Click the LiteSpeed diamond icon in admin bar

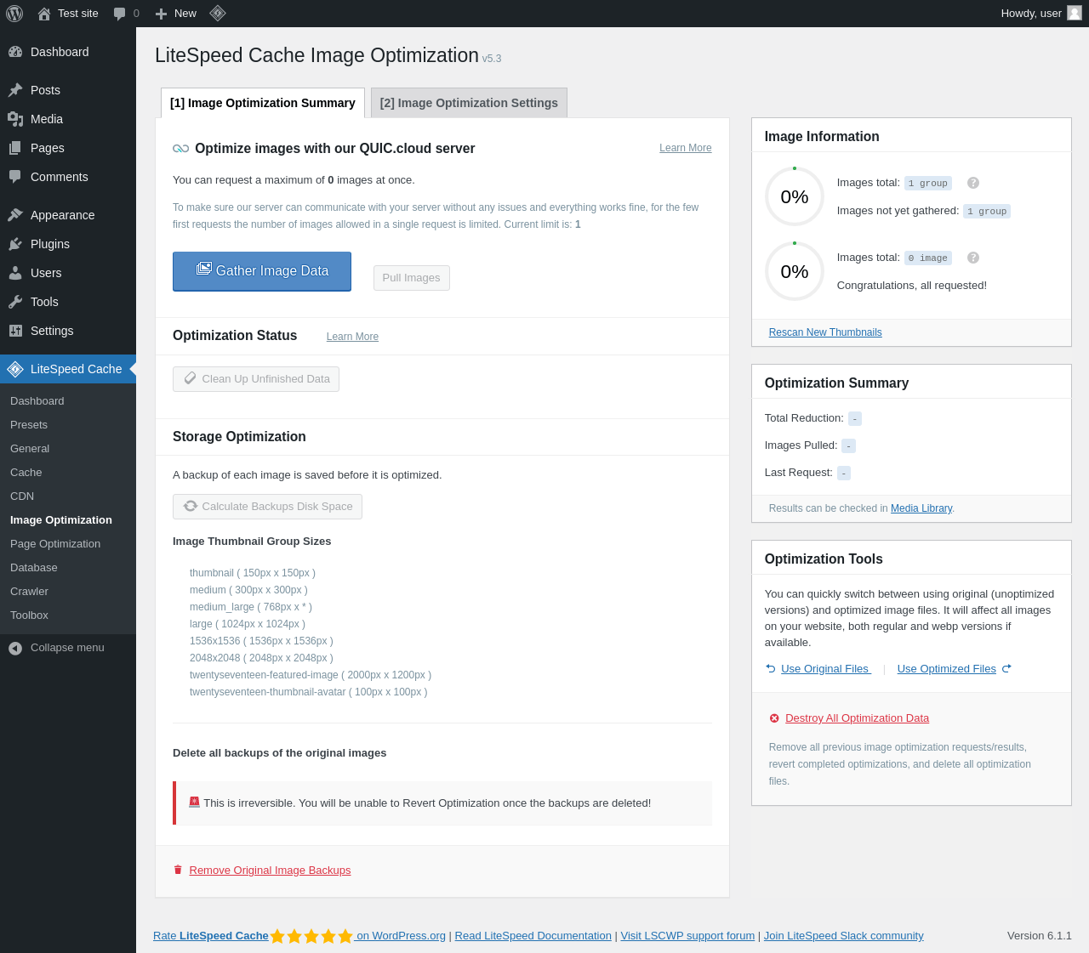coord(218,14)
